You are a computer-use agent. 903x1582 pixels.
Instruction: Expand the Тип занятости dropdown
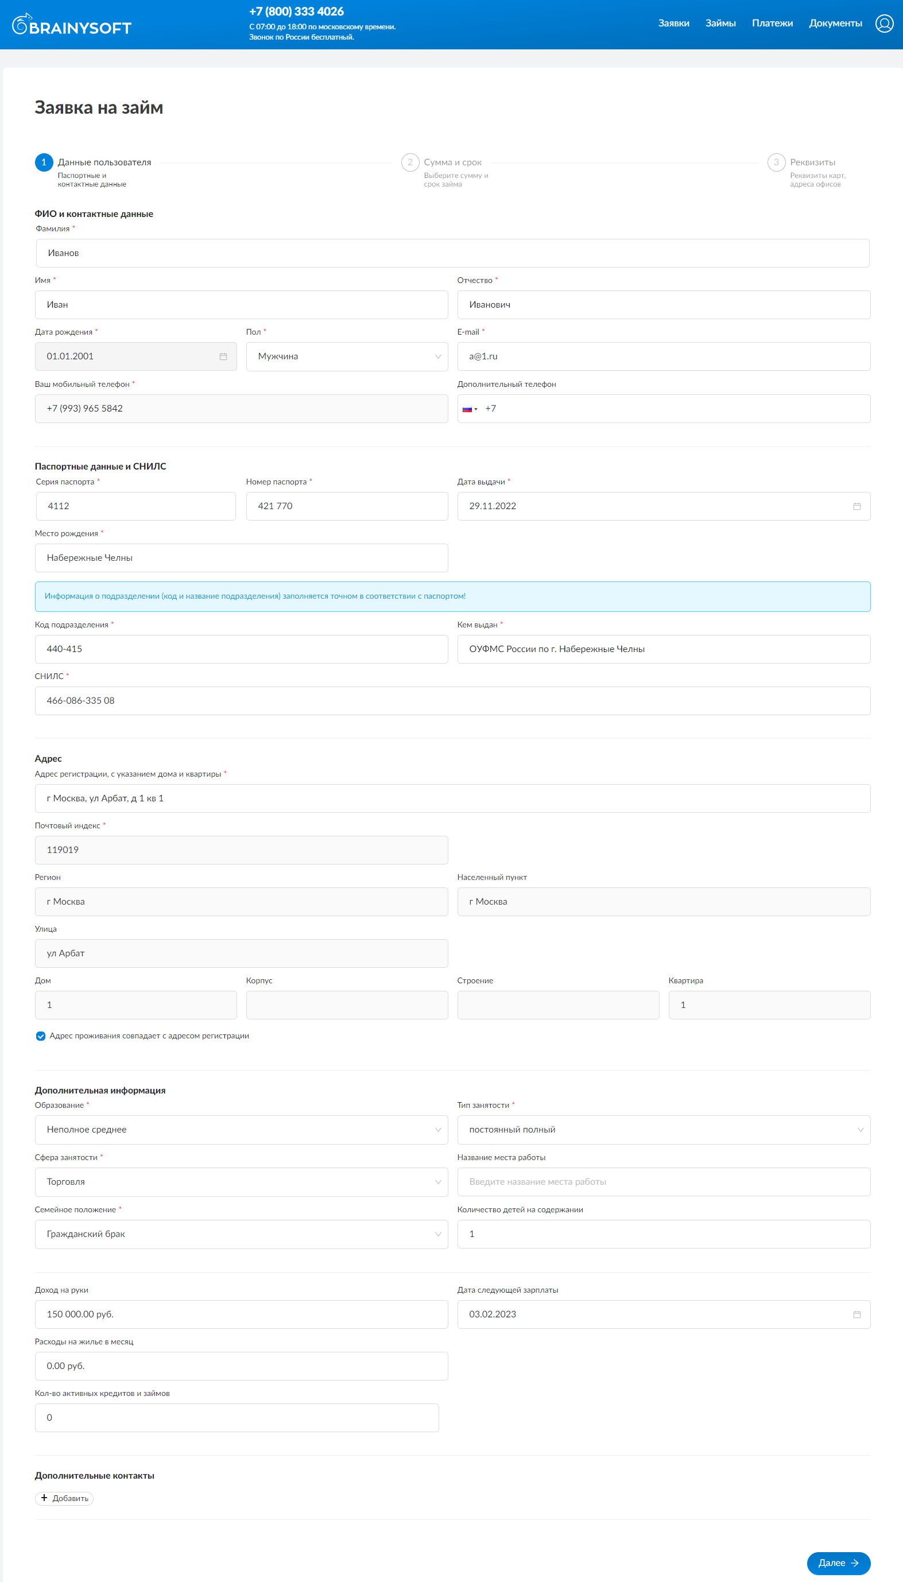click(x=664, y=1130)
